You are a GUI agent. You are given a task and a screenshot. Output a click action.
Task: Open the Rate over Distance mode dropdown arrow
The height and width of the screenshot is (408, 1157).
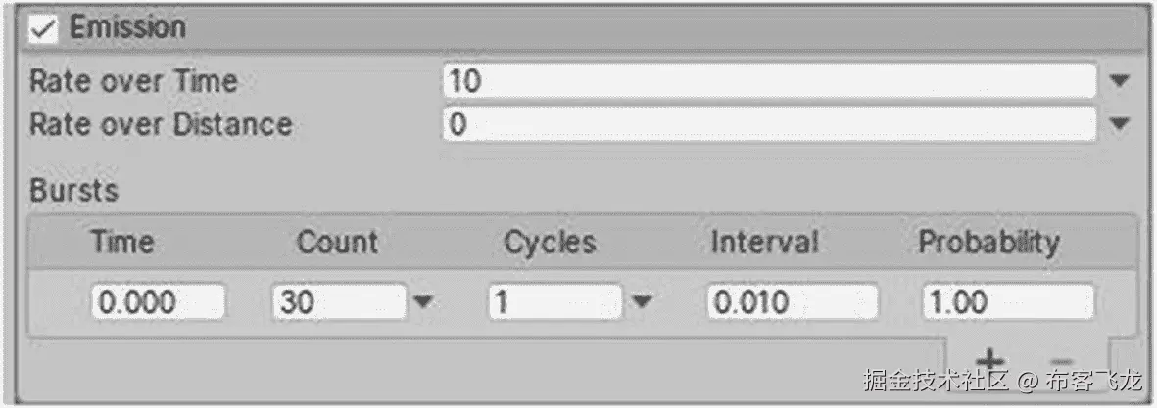pos(1121,124)
